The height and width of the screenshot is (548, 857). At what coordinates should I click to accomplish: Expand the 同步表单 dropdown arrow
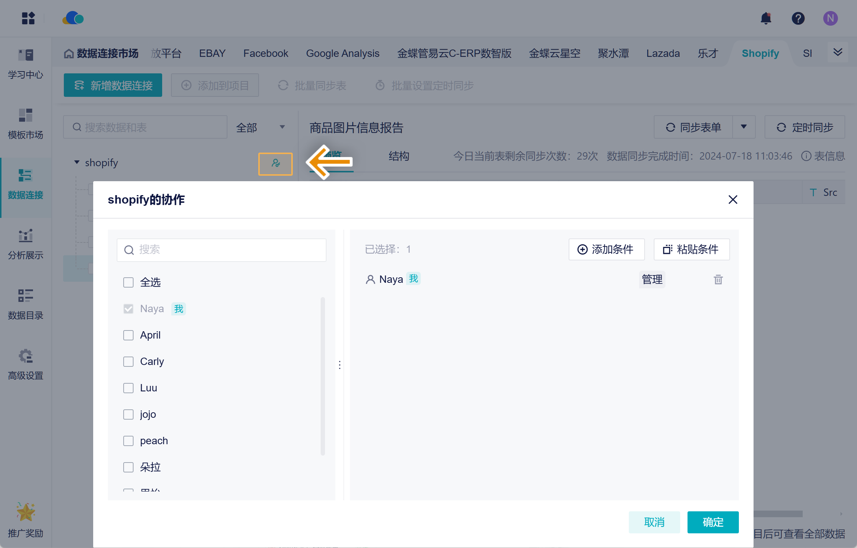(744, 127)
